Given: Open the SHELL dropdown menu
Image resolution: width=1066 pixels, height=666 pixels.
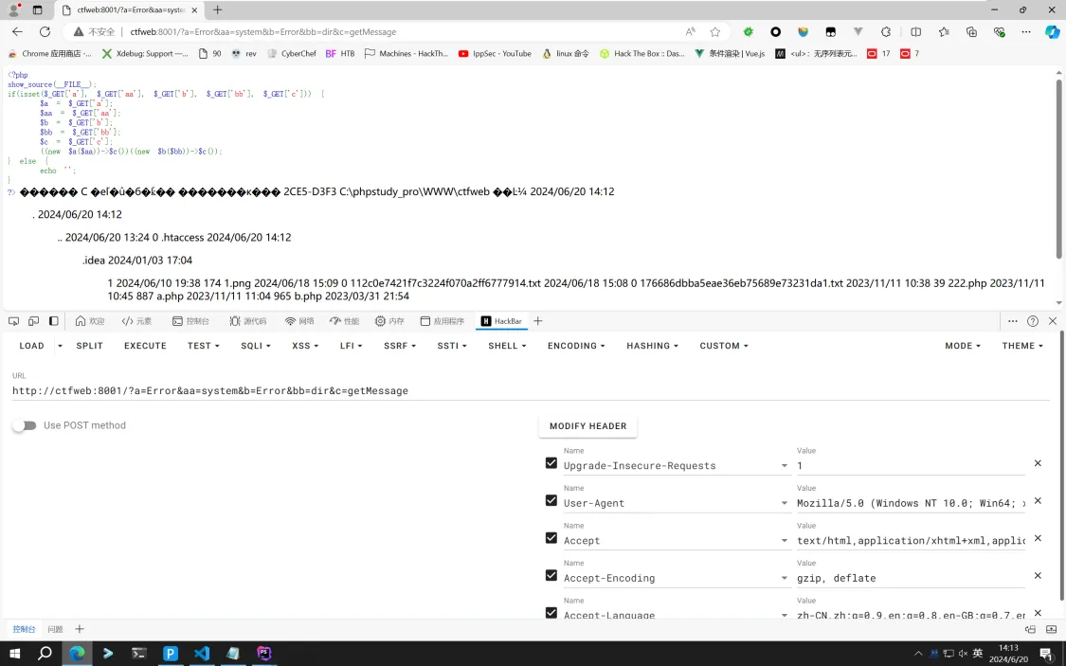Looking at the screenshot, I should 507,346.
